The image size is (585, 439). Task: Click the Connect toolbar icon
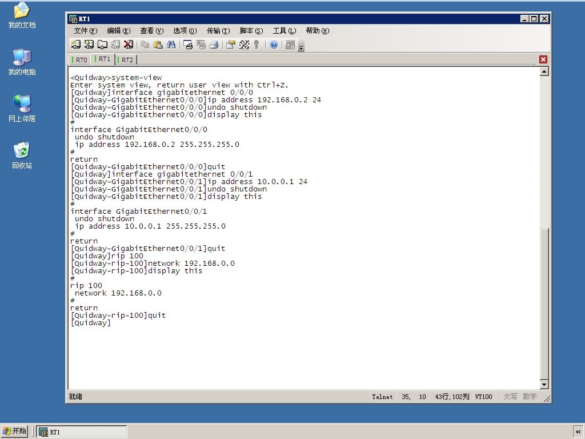[76, 45]
